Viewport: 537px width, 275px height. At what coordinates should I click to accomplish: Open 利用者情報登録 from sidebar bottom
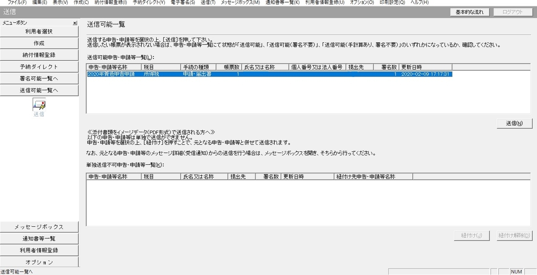[x=39, y=250]
